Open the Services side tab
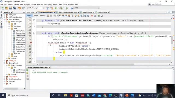 [1, 24]
